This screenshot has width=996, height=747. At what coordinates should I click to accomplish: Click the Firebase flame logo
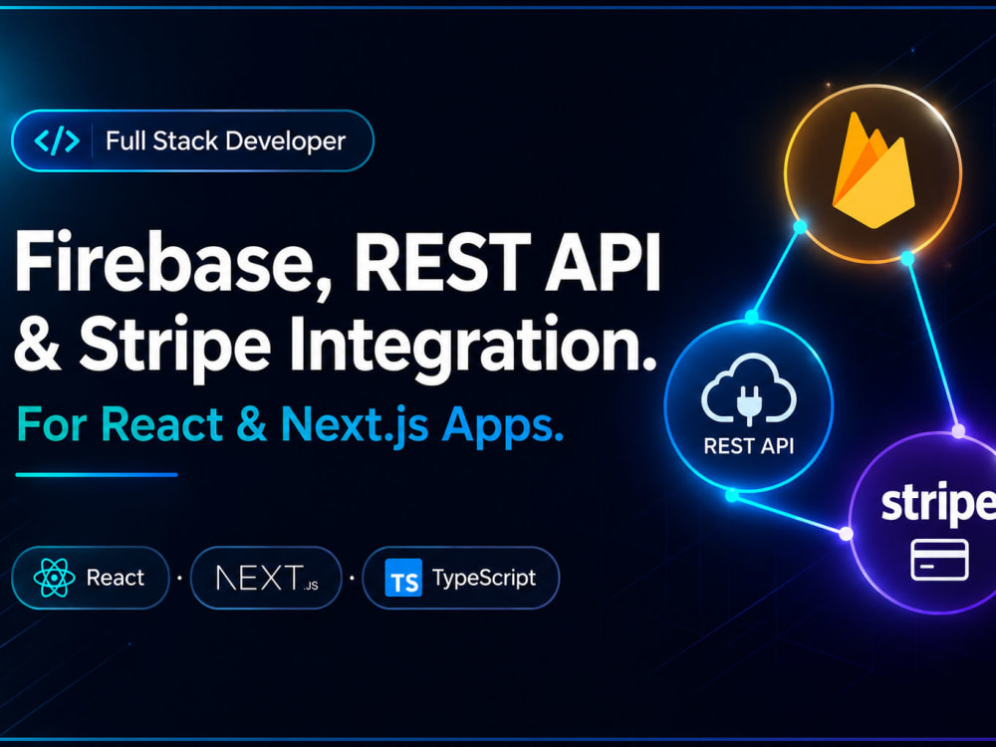point(873,170)
